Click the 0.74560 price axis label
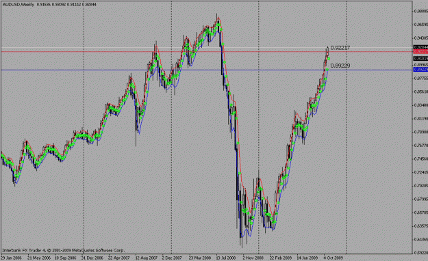 (421, 159)
